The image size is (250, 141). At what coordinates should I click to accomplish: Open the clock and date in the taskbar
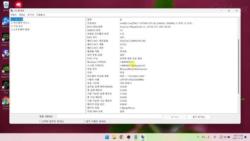coord(238,137)
